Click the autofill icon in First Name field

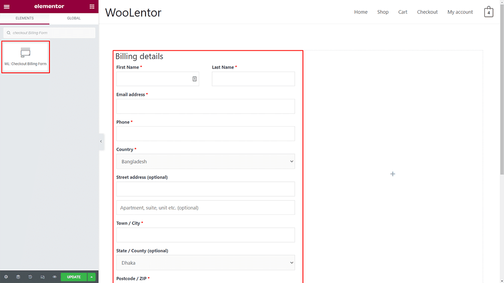[194, 79]
